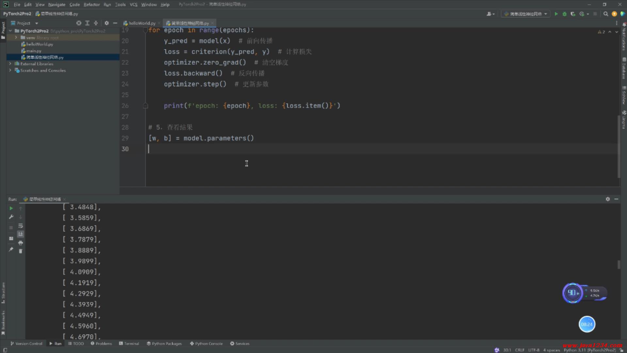Click the Select Opened File target icon
Screen dimensions: 627x353
[x=79, y=23]
